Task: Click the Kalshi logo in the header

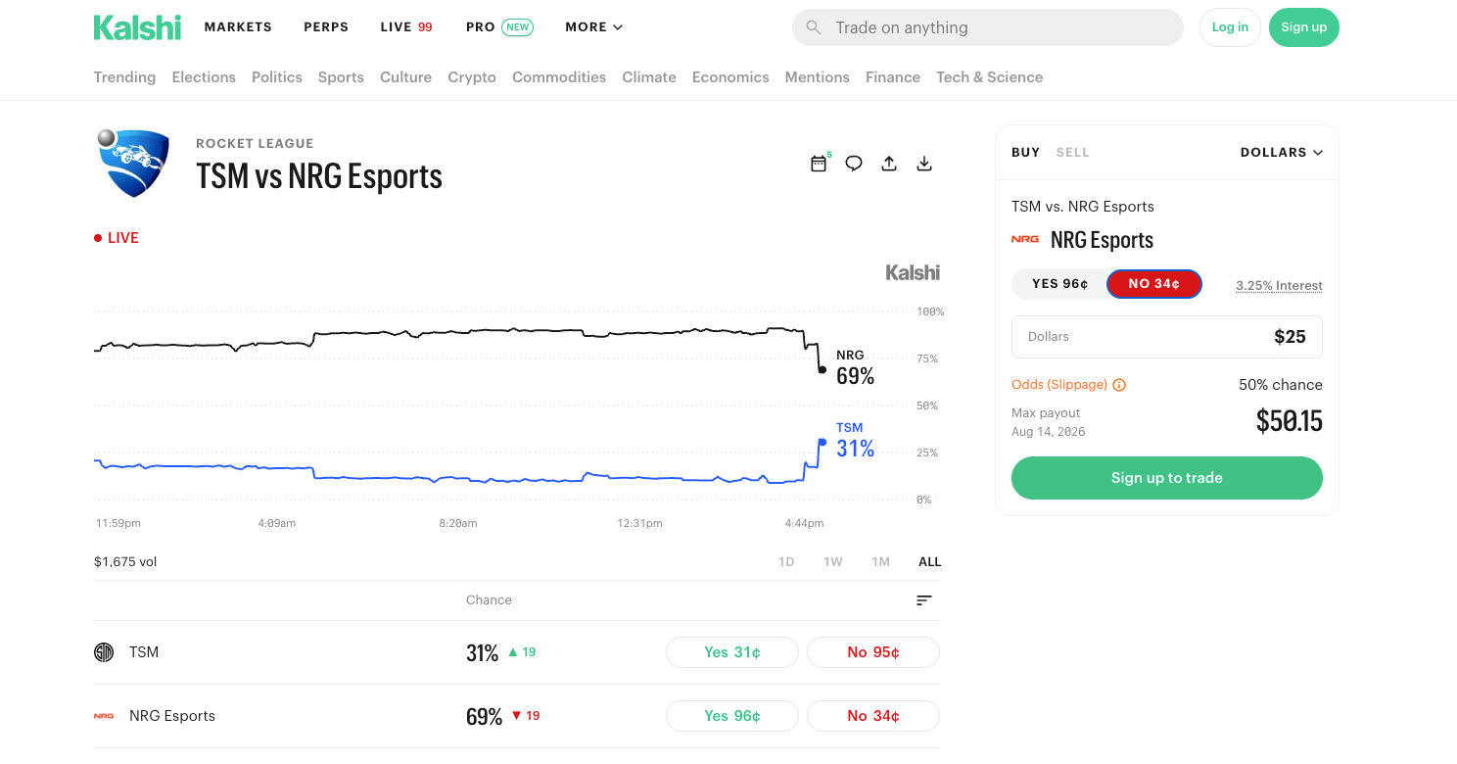Action: (x=137, y=27)
